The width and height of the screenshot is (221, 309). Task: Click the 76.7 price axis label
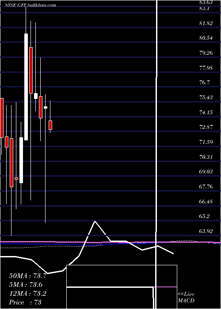pyautogui.click(x=204, y=83)
